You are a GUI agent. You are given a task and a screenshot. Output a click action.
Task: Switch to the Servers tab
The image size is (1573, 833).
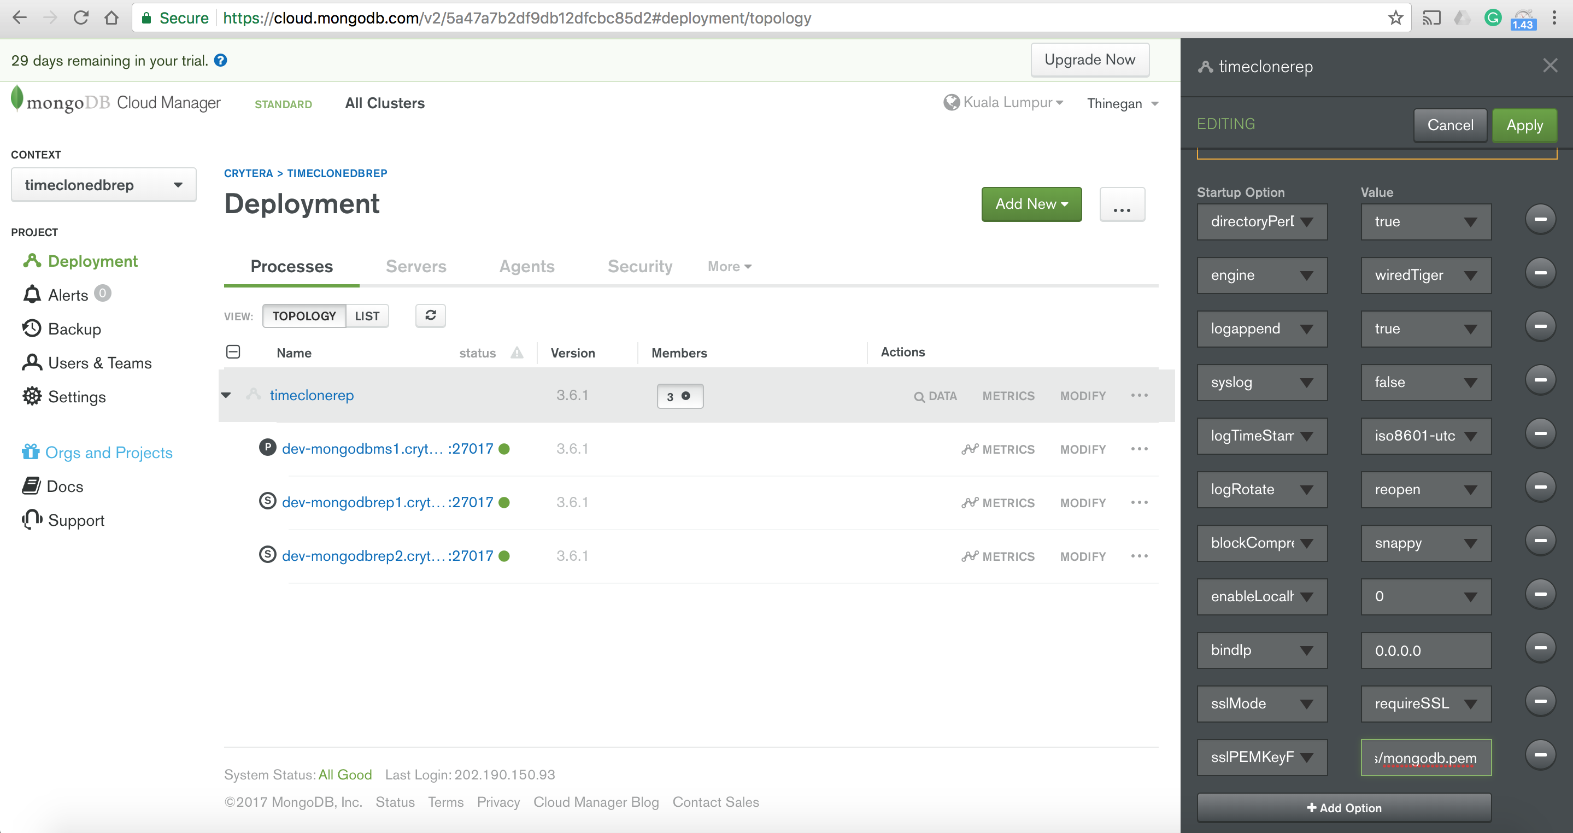416,266
